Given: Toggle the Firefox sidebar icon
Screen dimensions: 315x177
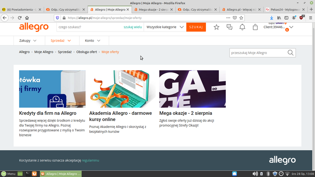Looking at the screenshot, I should pos(287,18).
